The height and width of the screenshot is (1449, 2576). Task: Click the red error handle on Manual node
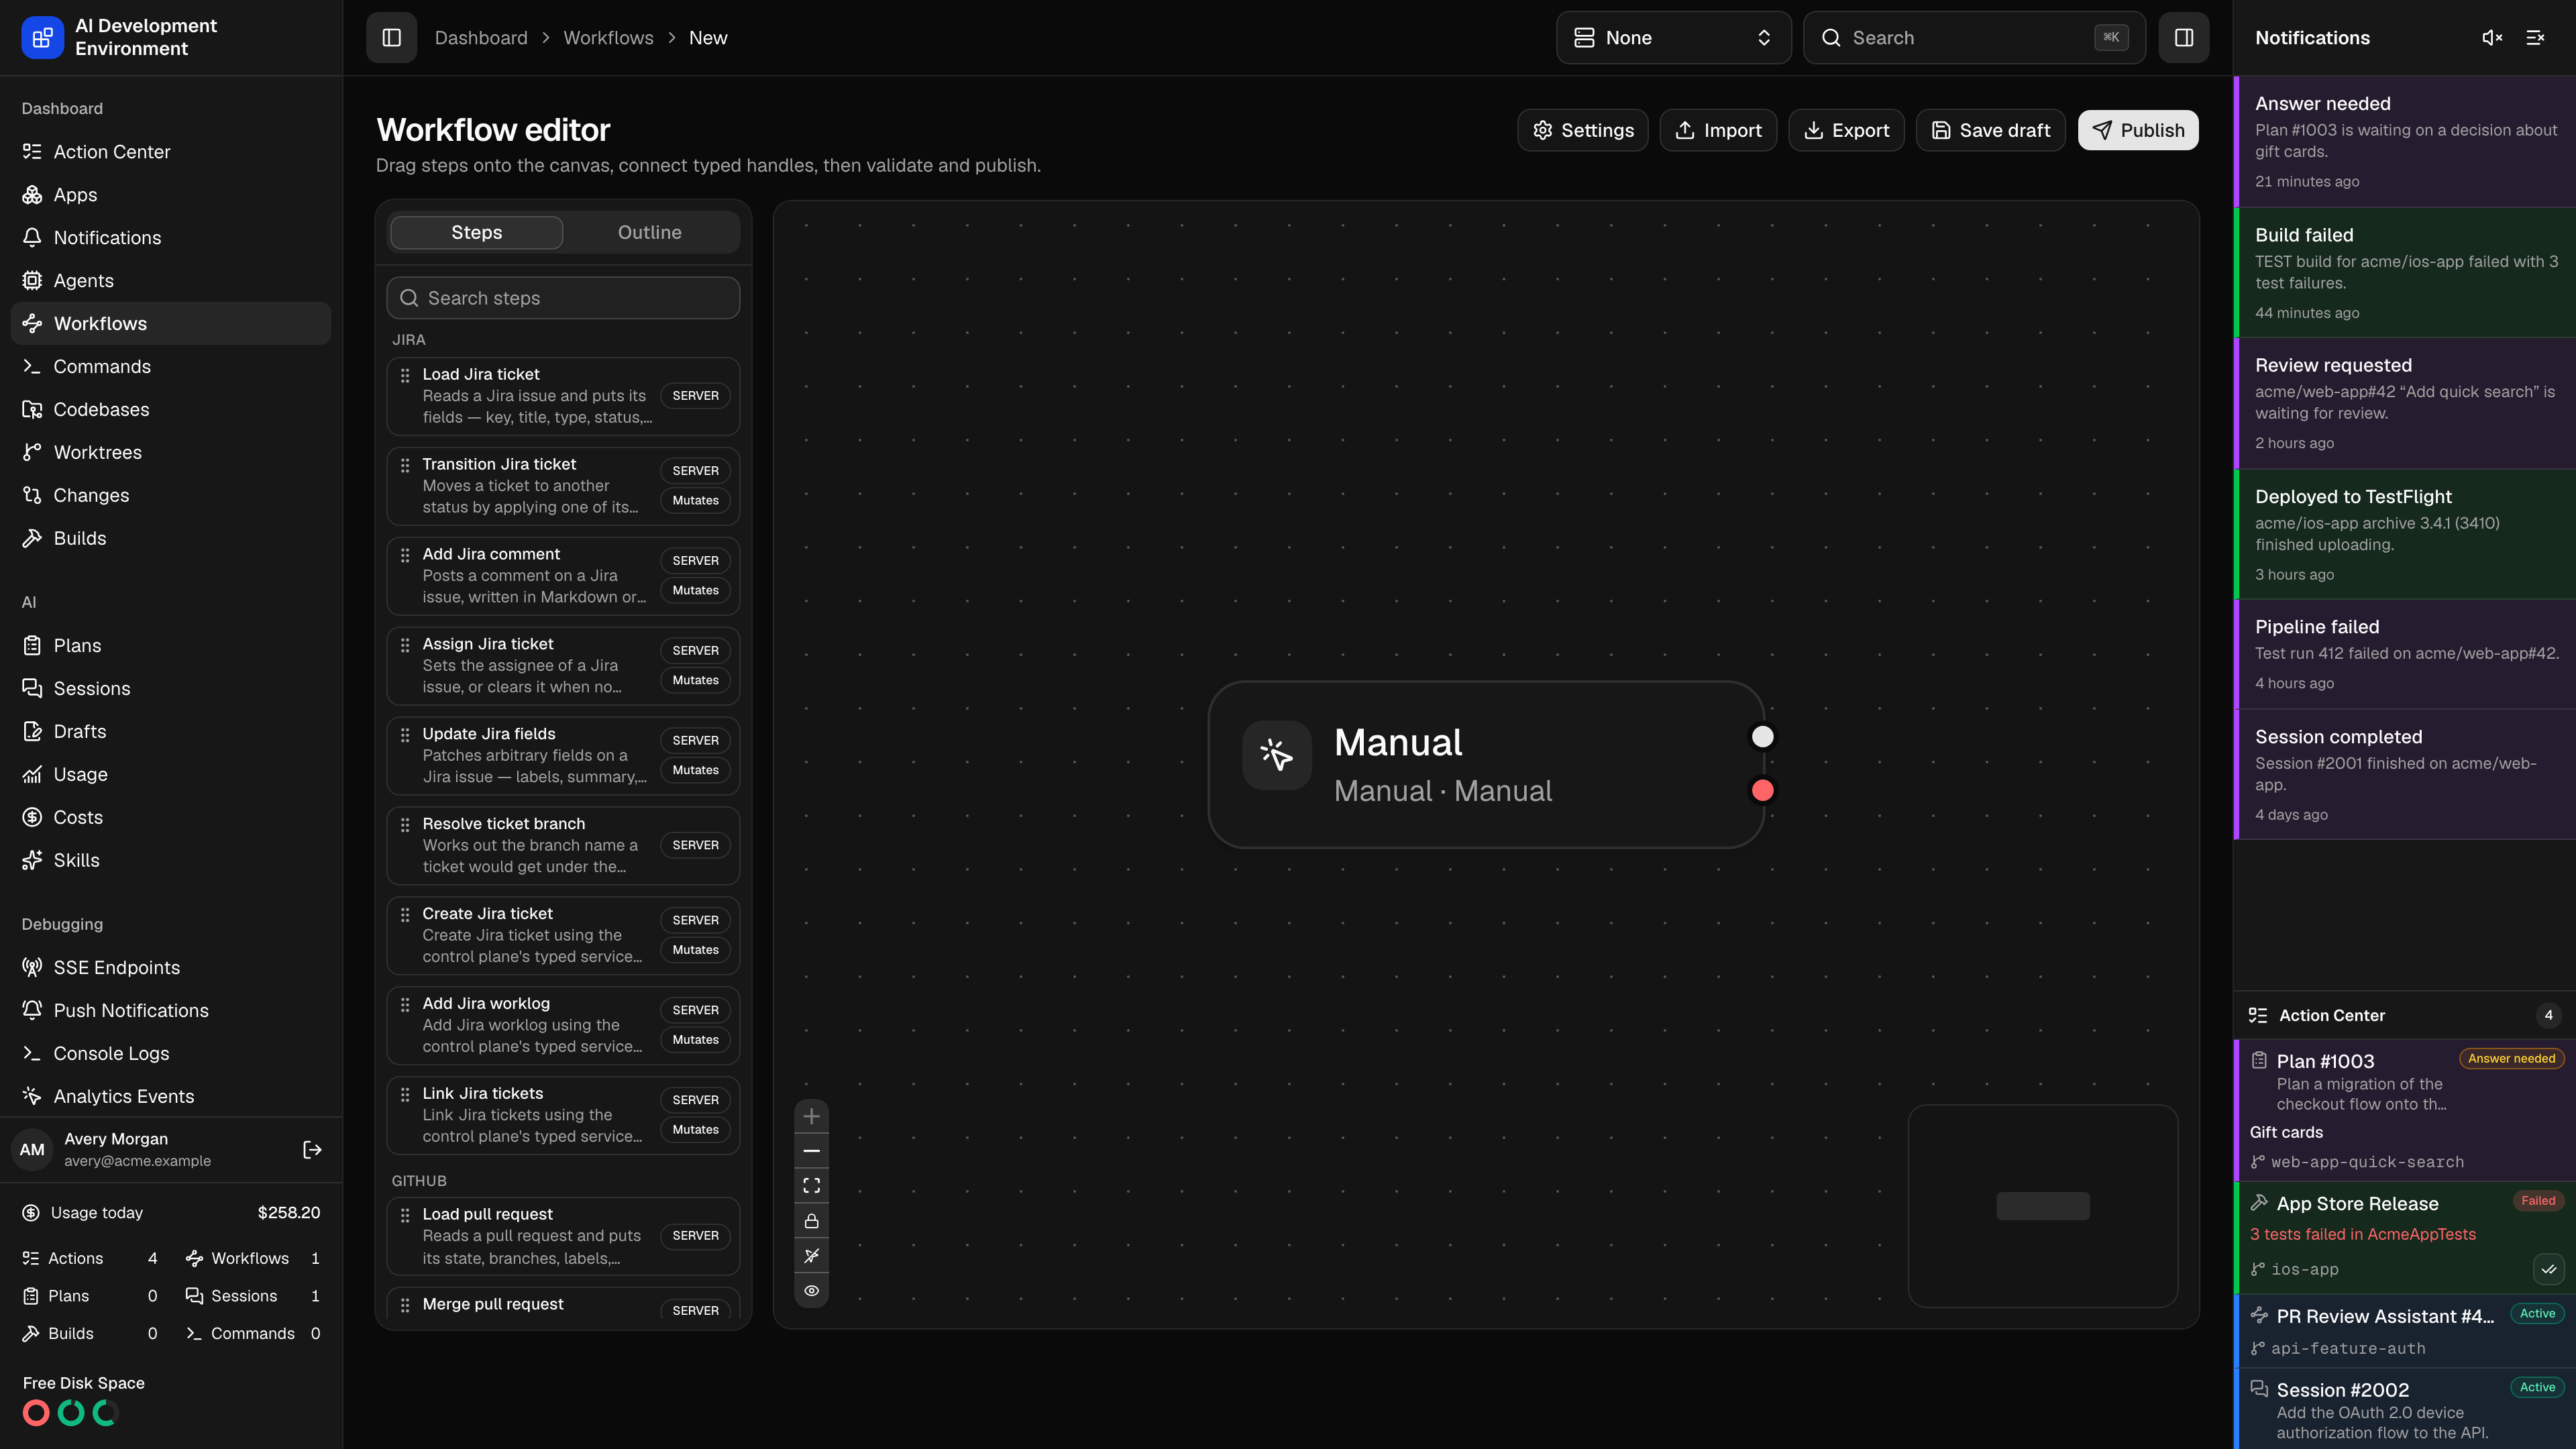1763,791
